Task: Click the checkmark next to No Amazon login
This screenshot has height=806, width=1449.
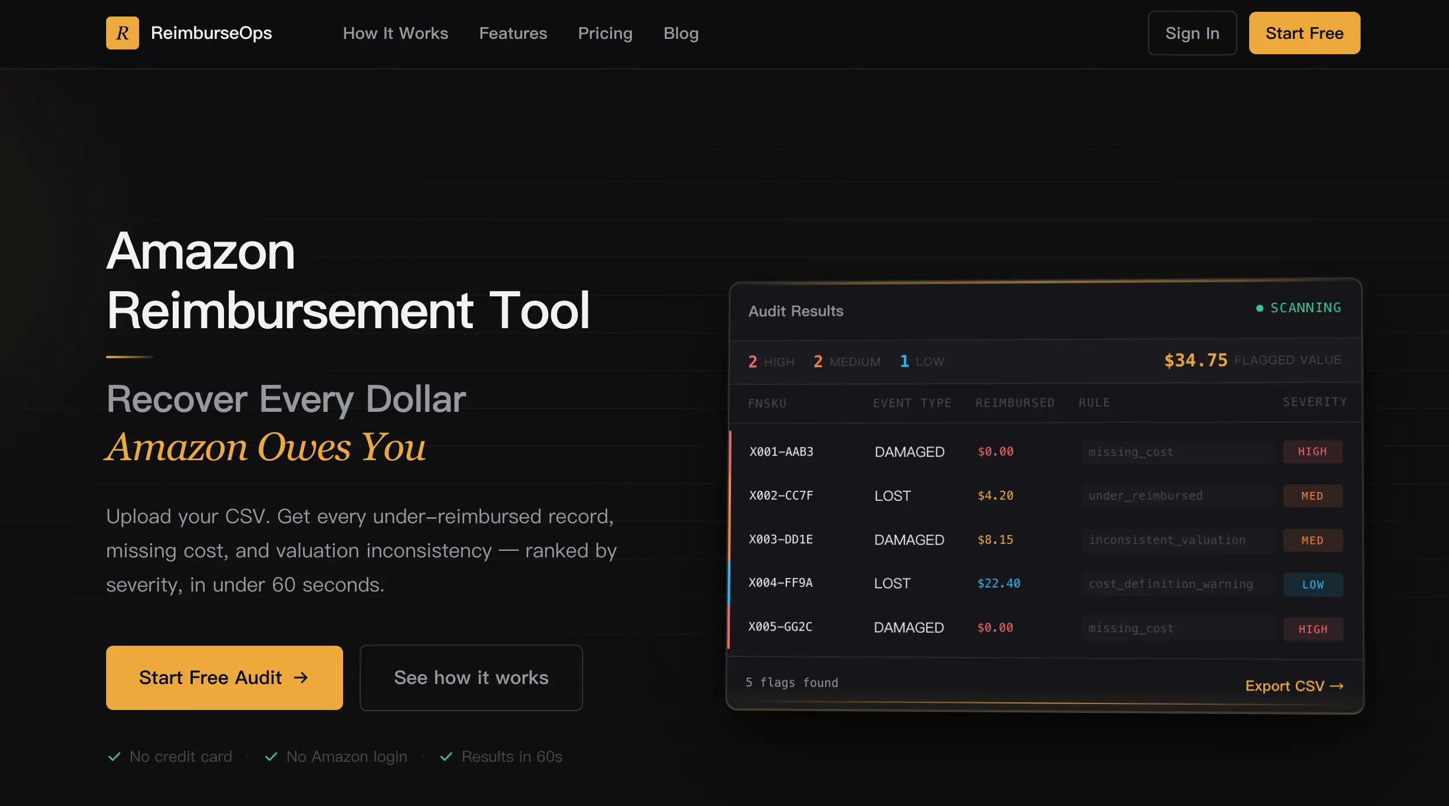Action: coord(271,757)
